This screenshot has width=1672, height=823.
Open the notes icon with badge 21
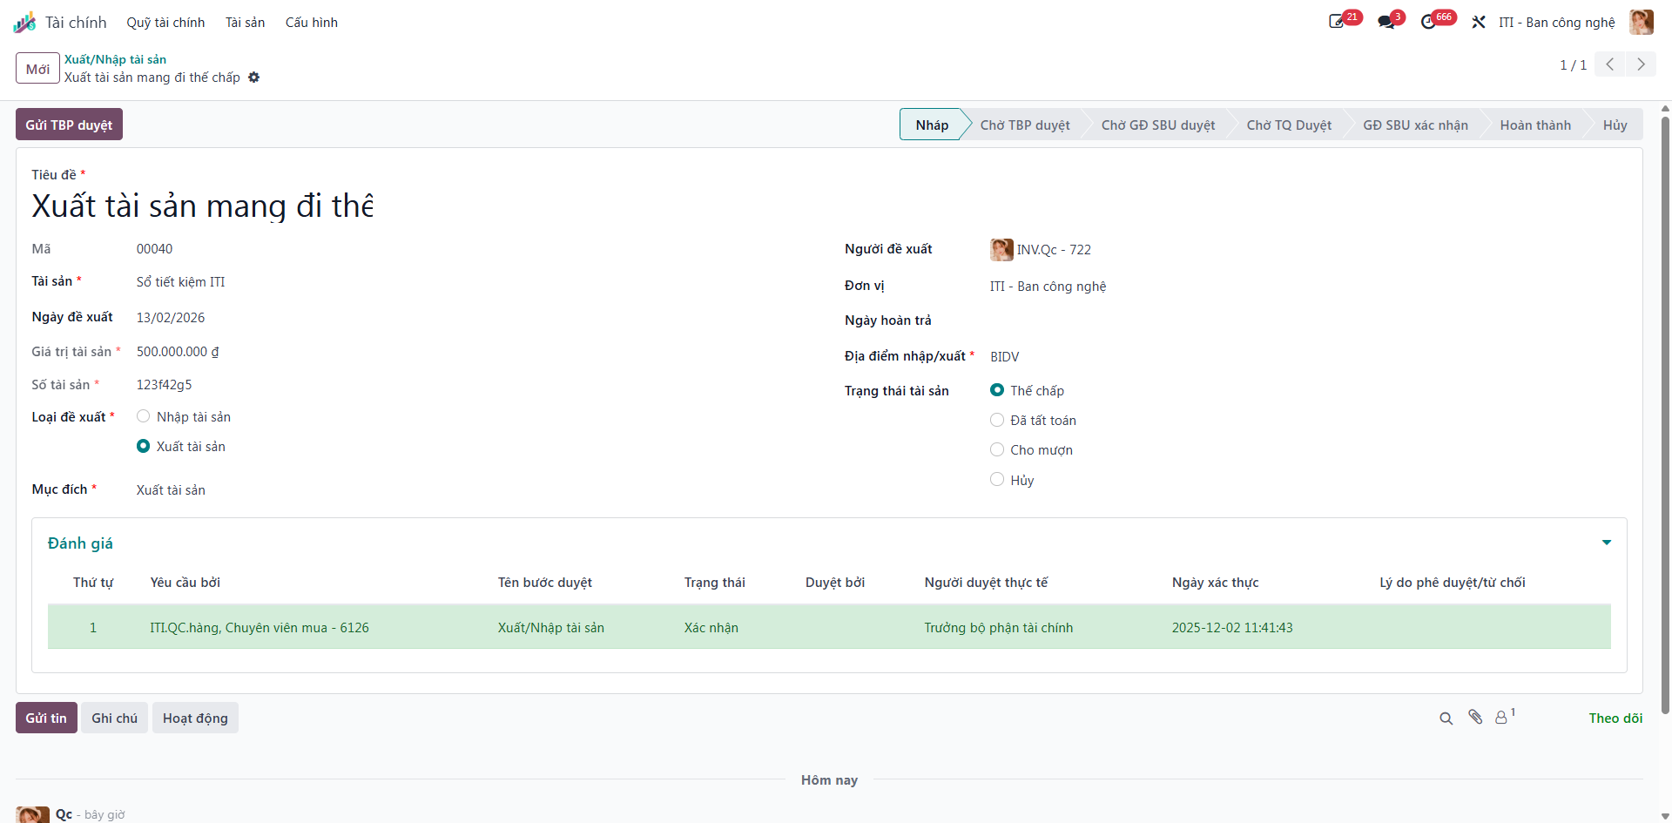(x=1337, y=22)
